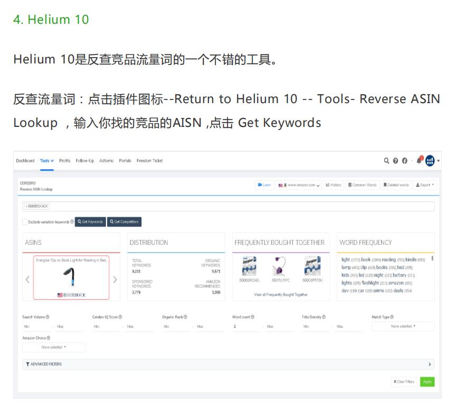Screen dimensions: 456x413
Task: Open the Freedom Ticket menu item
Action: tap(149, 161)
